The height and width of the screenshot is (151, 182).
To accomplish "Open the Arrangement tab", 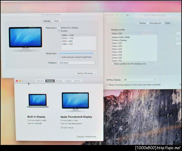I will click(x=155, y=23).
